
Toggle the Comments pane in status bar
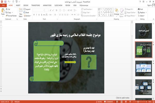[x=109, y=102]
